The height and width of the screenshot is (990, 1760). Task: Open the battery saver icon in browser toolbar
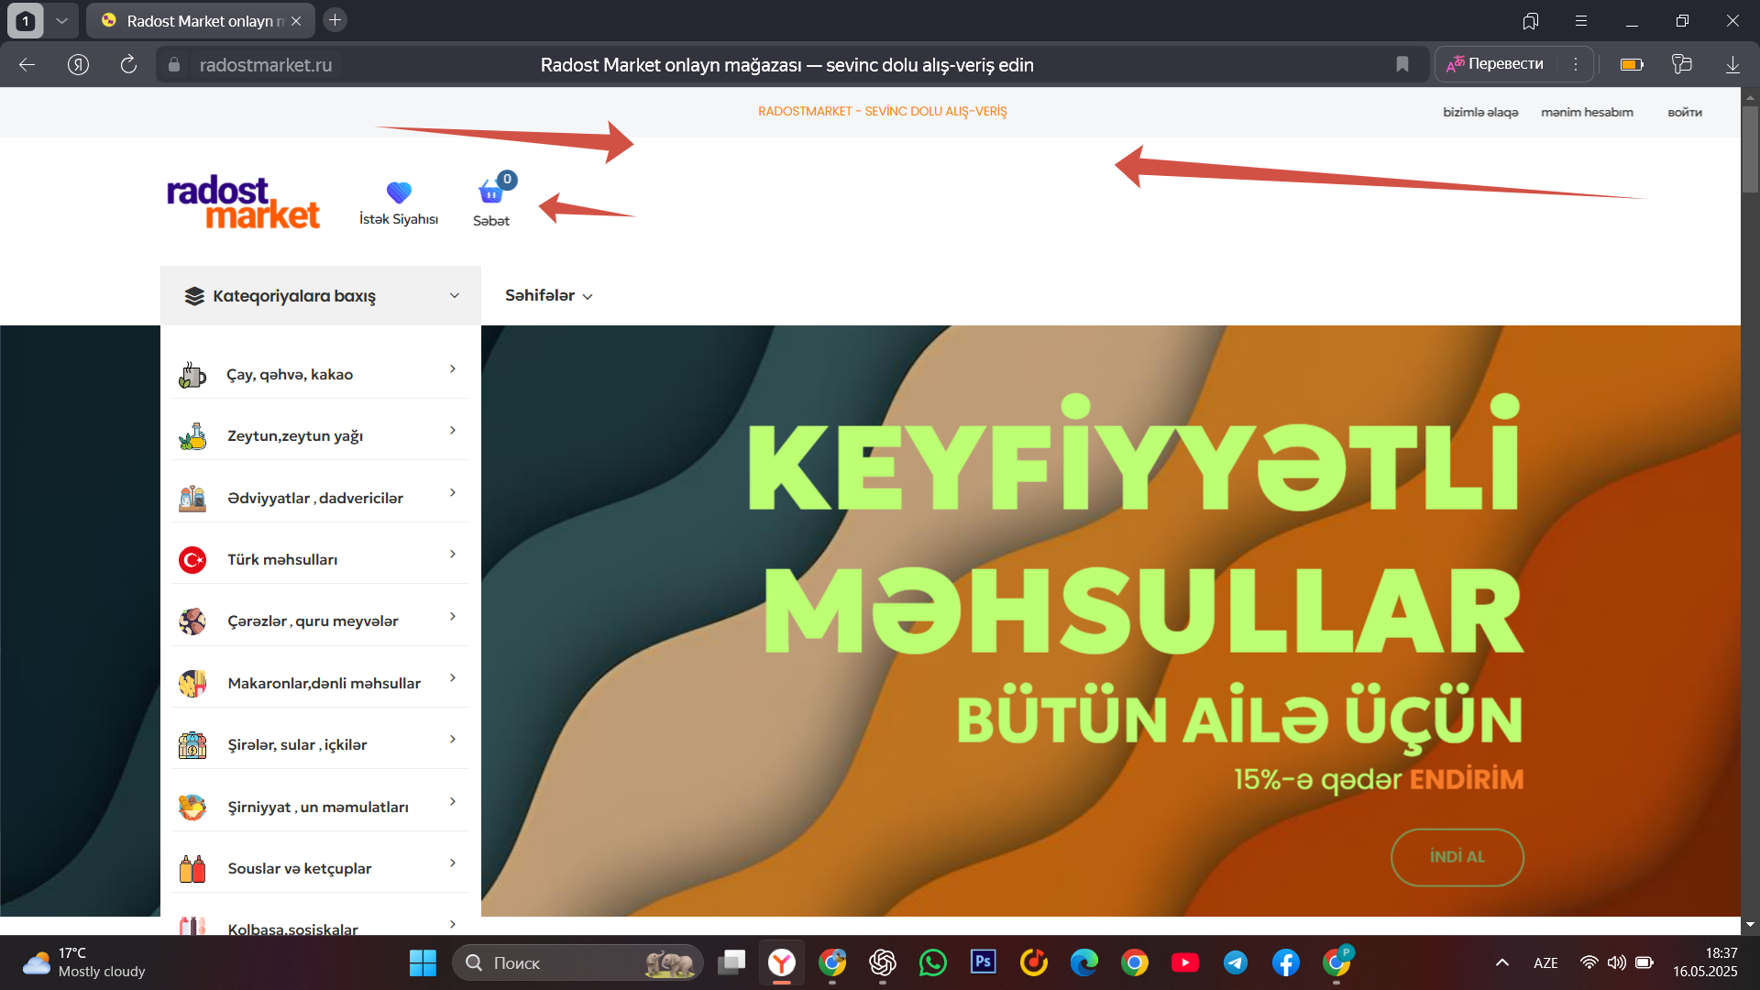click(x=1632, y=64)
